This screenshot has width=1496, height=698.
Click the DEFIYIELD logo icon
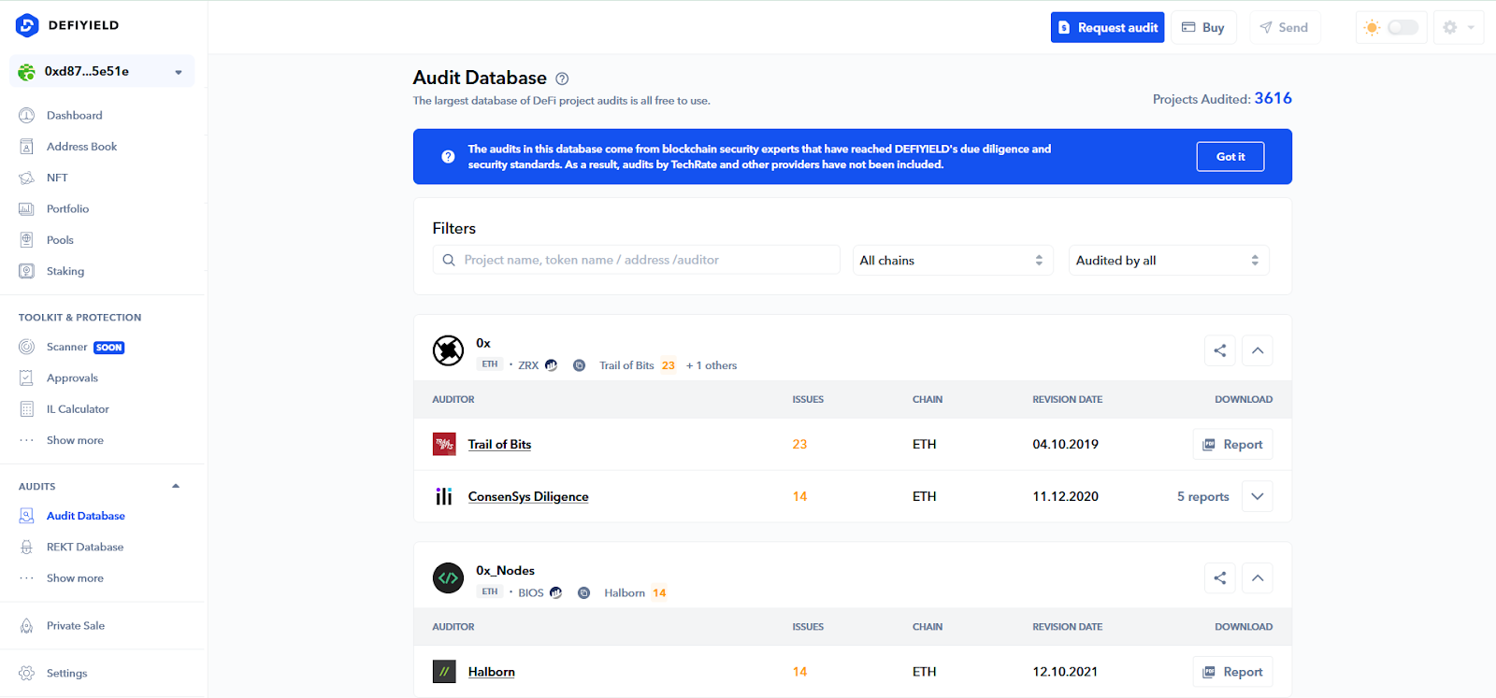click(27, 25)
